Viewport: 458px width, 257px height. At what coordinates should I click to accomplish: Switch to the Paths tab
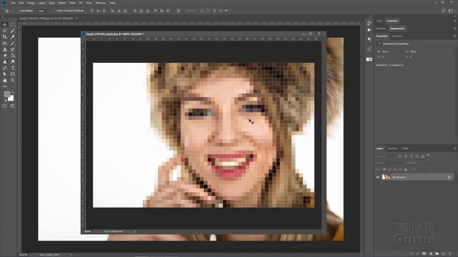[406, 148]
